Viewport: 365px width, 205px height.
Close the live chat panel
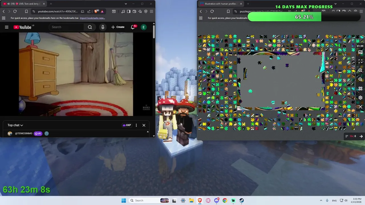pyautogui.click(x=144, y=125)
